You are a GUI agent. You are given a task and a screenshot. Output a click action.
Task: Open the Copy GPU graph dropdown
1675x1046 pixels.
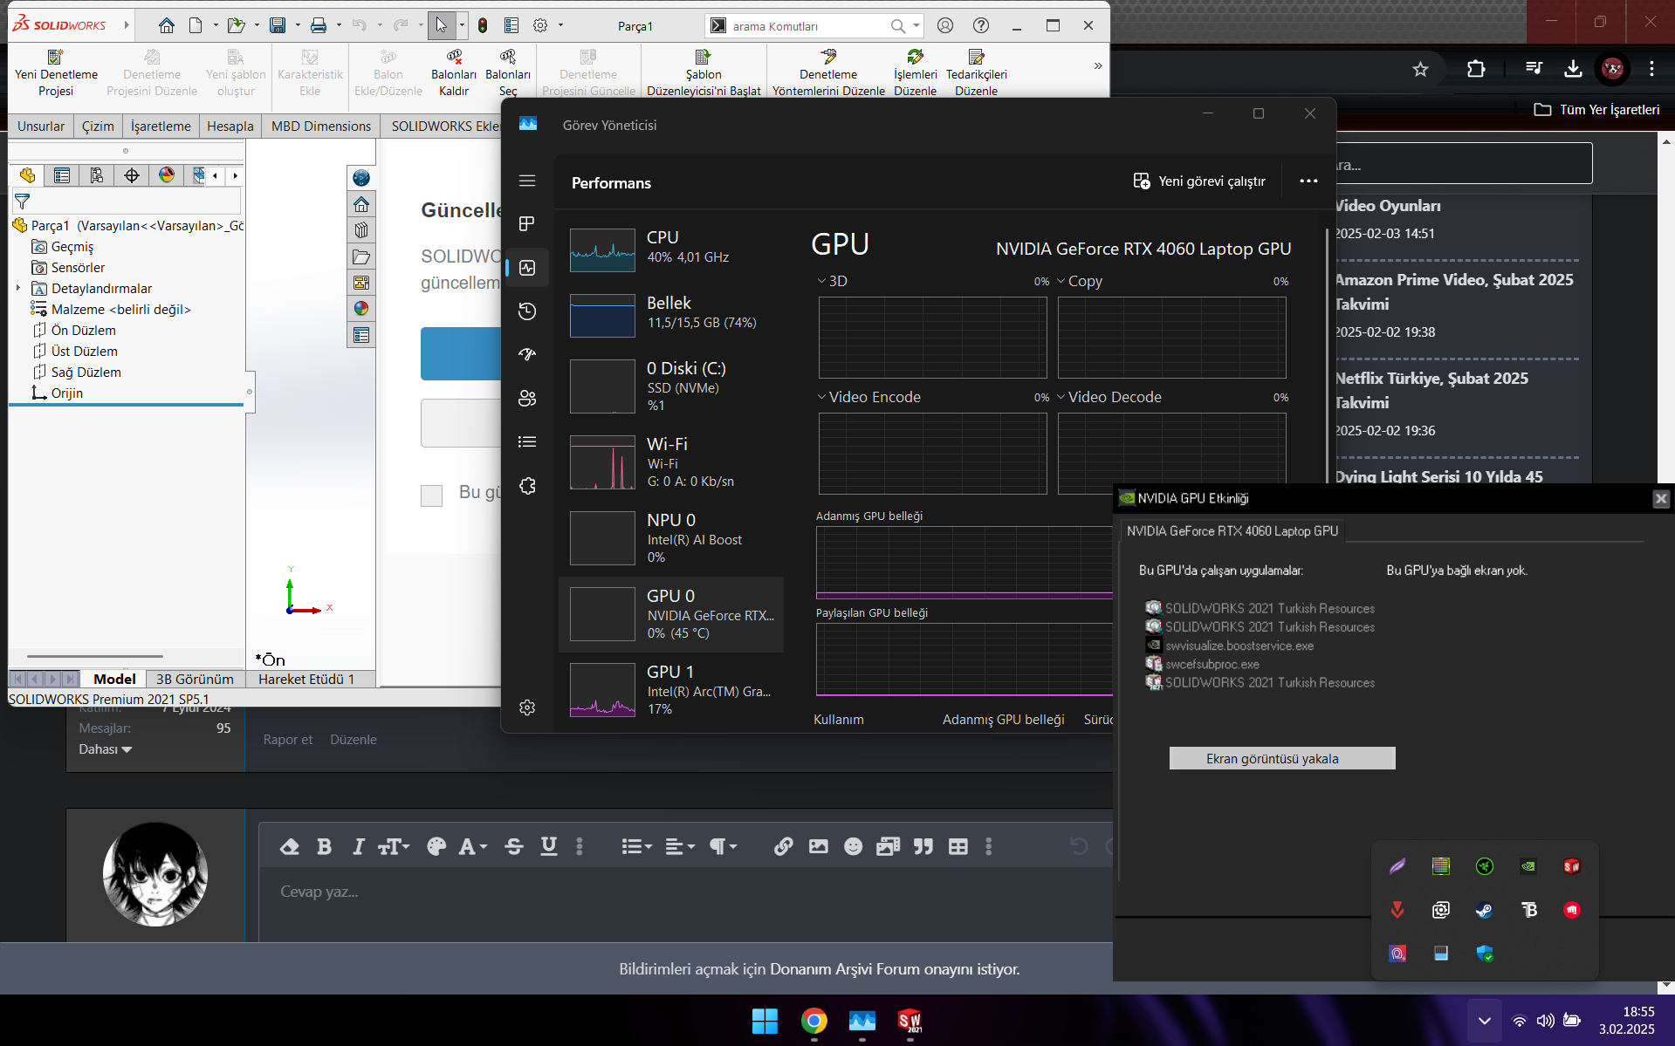1061,281
